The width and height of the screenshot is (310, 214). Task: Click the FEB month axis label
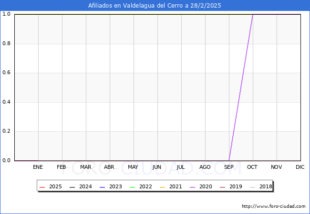click(62, 167)
